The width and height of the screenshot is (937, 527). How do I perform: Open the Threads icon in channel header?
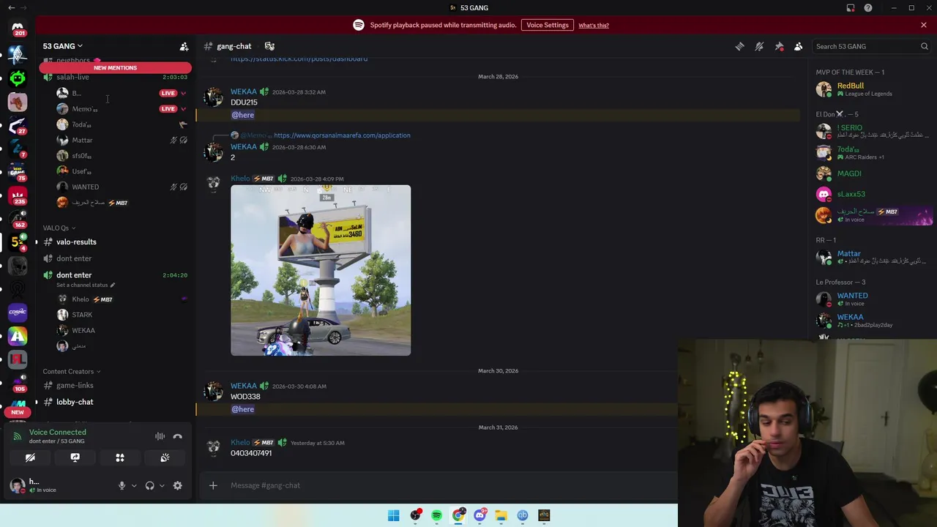740,46
